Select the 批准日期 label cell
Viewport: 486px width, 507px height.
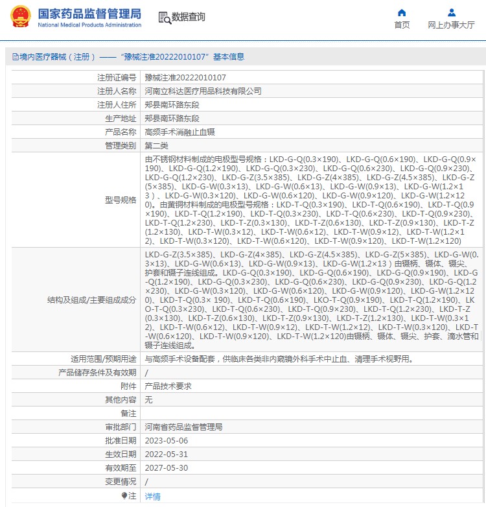click(x=76, y=440)
